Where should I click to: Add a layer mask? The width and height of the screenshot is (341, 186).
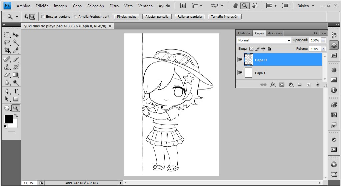(x=282, y=84)
